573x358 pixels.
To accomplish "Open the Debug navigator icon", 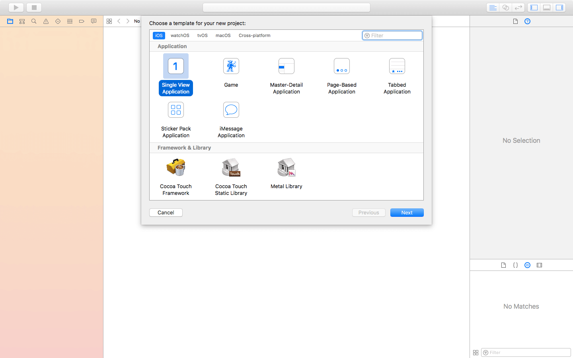I will (x=70, y=21).
